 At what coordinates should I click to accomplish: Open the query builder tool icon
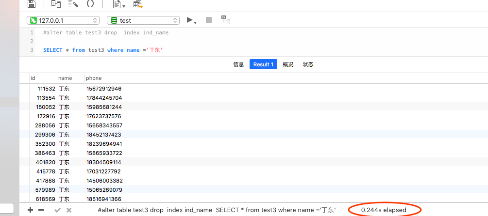[56, 4]
